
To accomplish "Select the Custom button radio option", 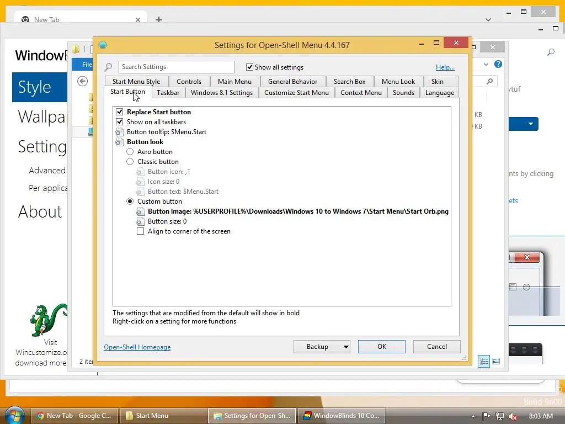I will coord(130,202).
